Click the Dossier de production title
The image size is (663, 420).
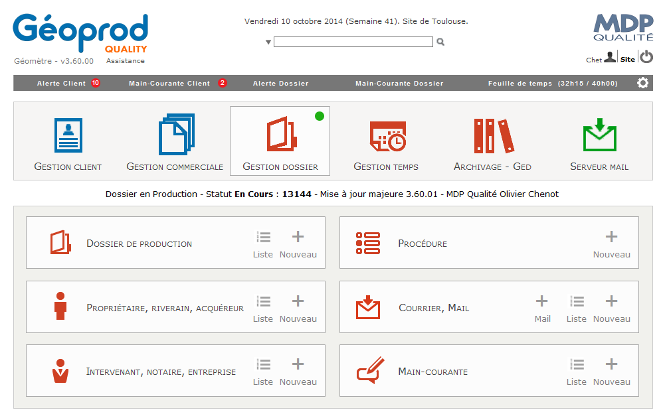[x=139, y=244]
